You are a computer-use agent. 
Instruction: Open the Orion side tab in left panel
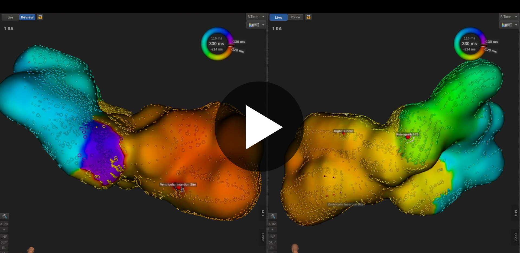click(263, 237)
